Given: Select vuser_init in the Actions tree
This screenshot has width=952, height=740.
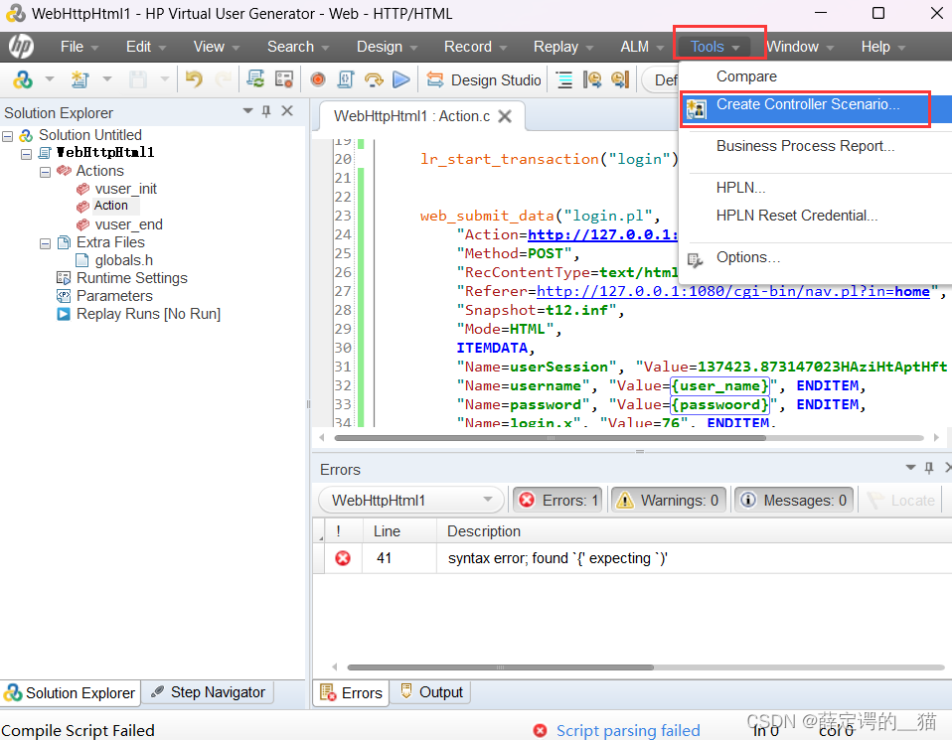Looking at the screenshot, I should 125,189.
